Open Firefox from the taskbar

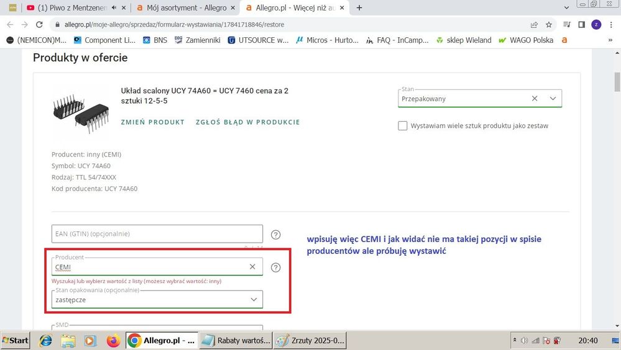pos(113,341)
